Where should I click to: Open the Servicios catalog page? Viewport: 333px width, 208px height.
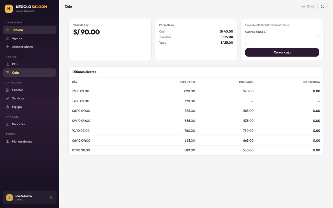point(30,98)
